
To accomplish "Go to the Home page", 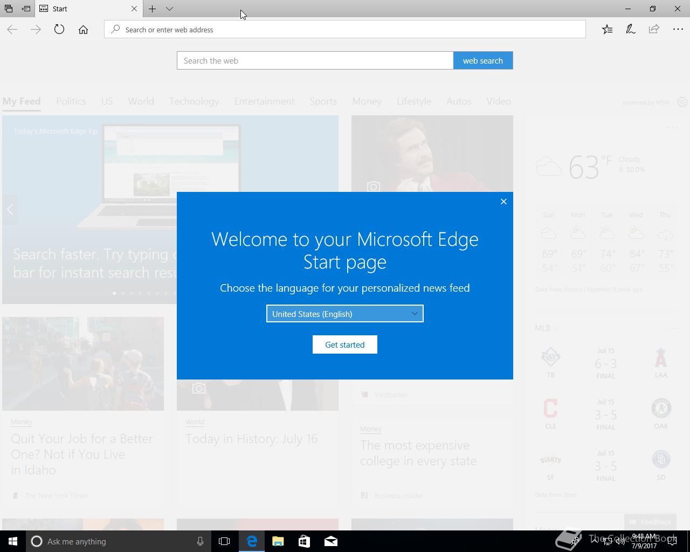I will tap(83, 30).
